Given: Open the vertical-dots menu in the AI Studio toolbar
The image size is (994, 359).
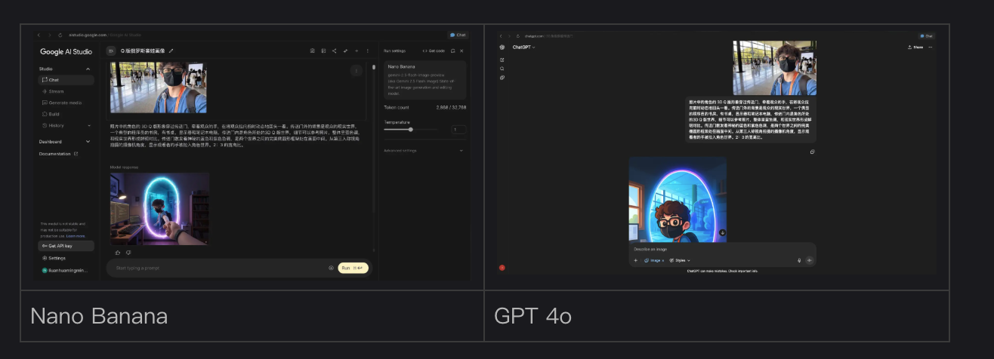Looking at the screenshot, I should 368,51.
